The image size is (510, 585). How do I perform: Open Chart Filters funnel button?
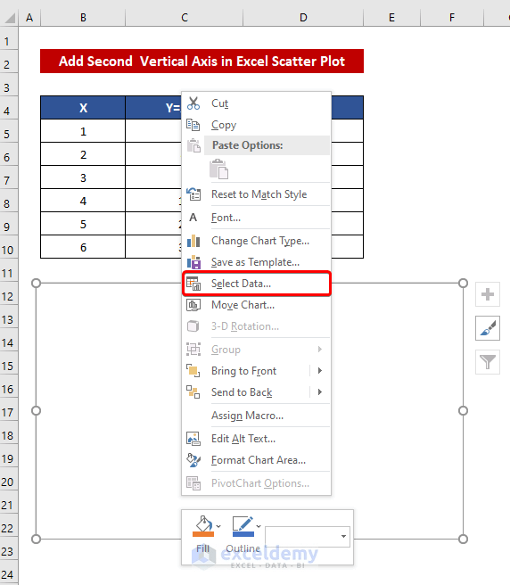487,361
